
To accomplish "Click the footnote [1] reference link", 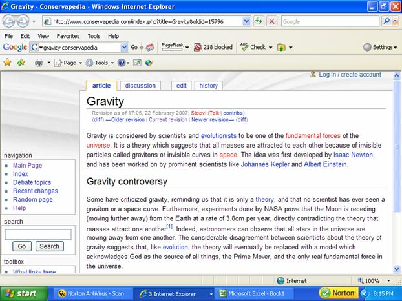I will pos(169,227).
